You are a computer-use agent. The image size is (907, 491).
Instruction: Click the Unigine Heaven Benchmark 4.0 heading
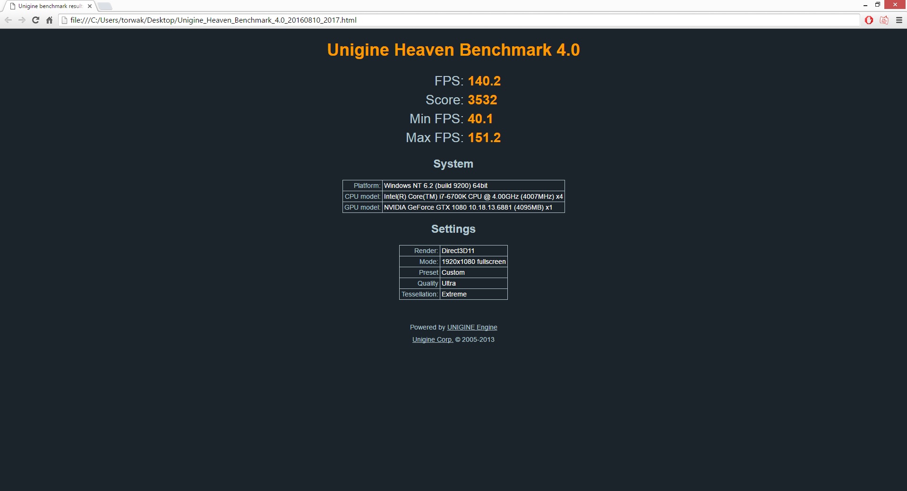point(453,50)
